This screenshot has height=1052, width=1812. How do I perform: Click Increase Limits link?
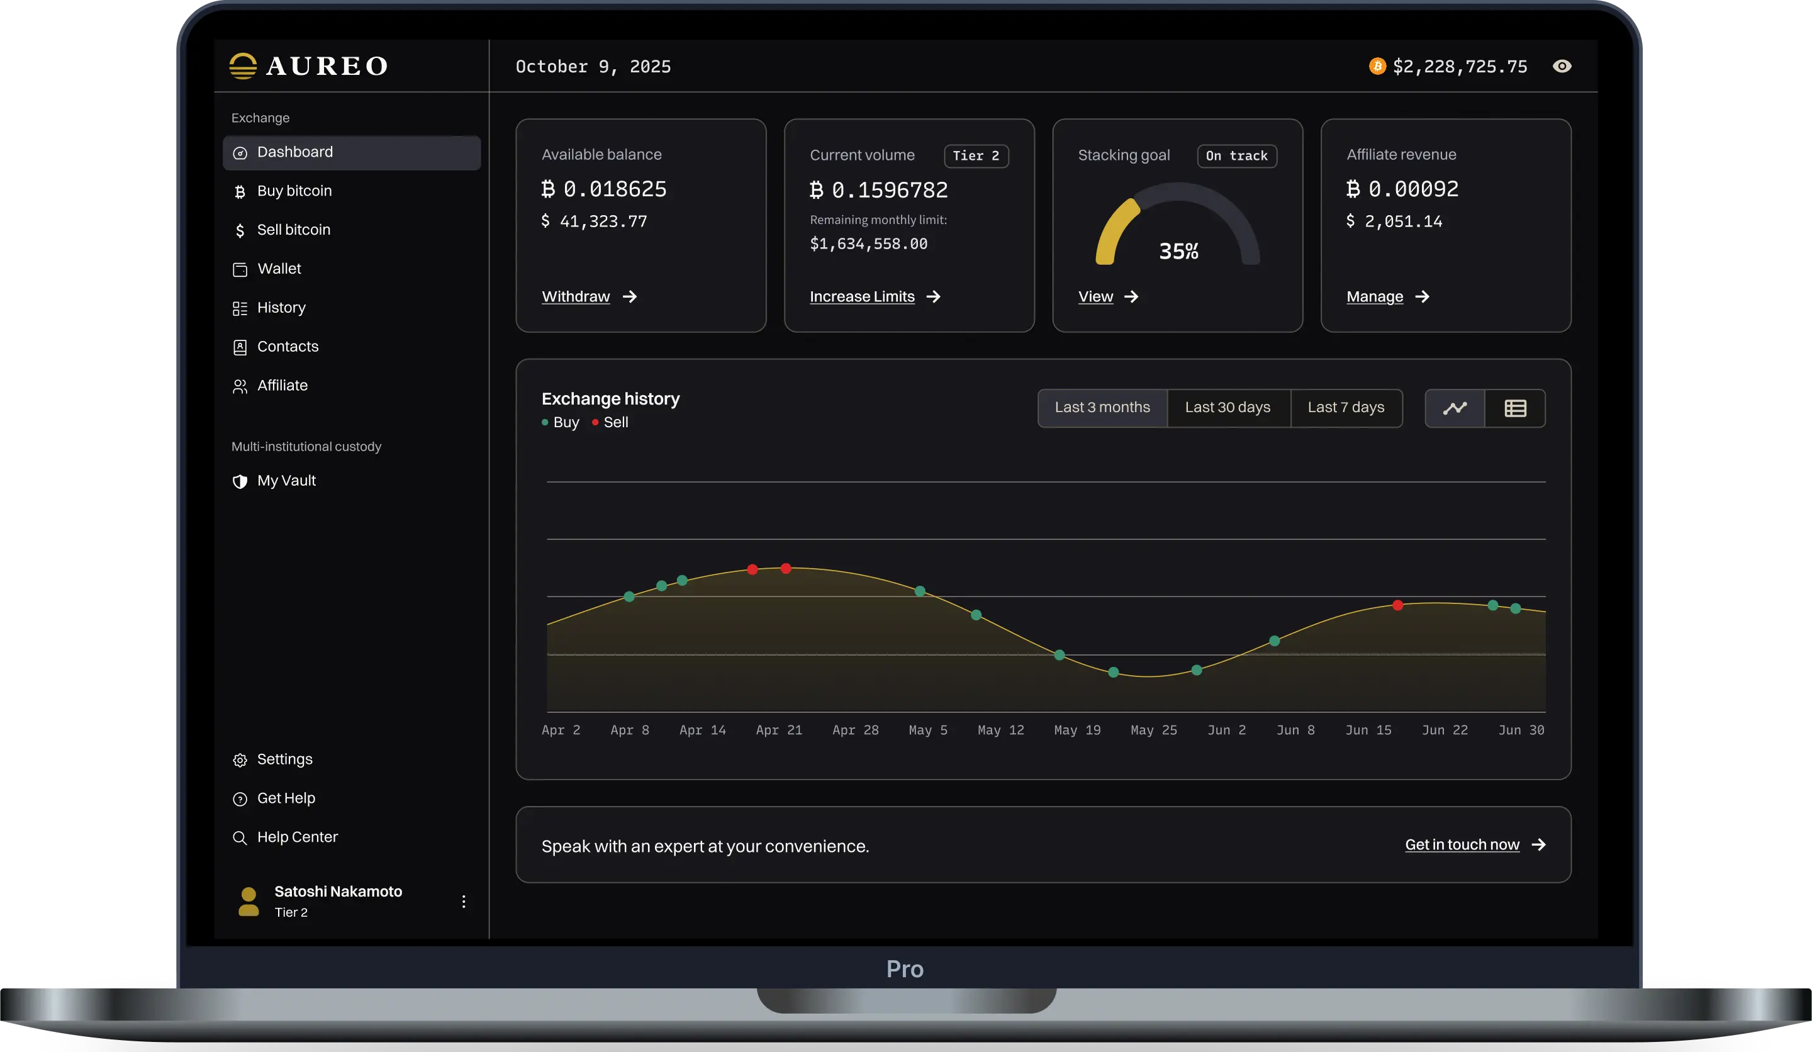coord(862,297)
